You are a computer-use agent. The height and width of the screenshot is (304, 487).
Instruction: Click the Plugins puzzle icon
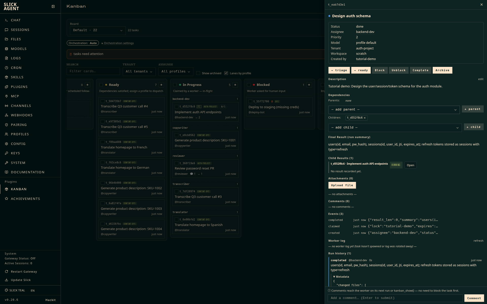click(7, 87)
